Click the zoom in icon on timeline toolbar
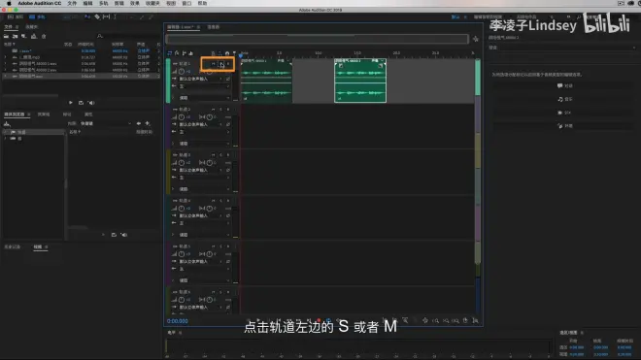 436,321
